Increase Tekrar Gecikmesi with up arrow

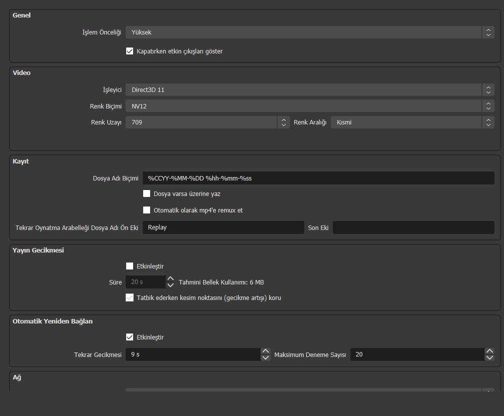265,351
